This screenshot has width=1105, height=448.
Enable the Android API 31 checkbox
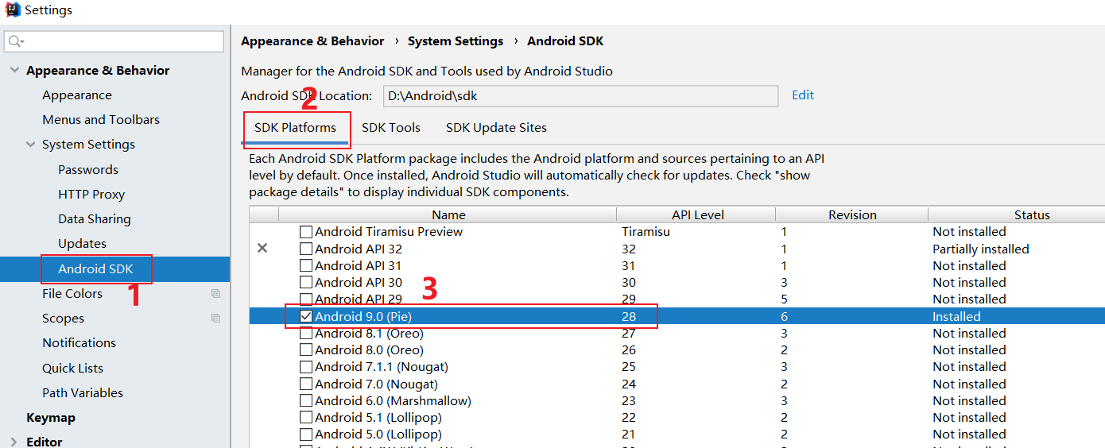[306, 266]
